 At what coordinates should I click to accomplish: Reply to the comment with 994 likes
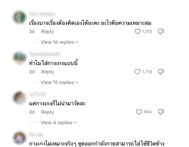pos(47,112)
